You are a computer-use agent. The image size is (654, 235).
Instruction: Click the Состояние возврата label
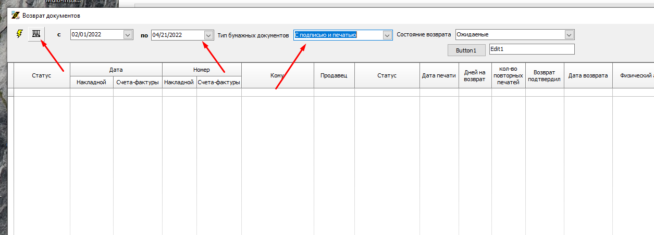(424, 35)
